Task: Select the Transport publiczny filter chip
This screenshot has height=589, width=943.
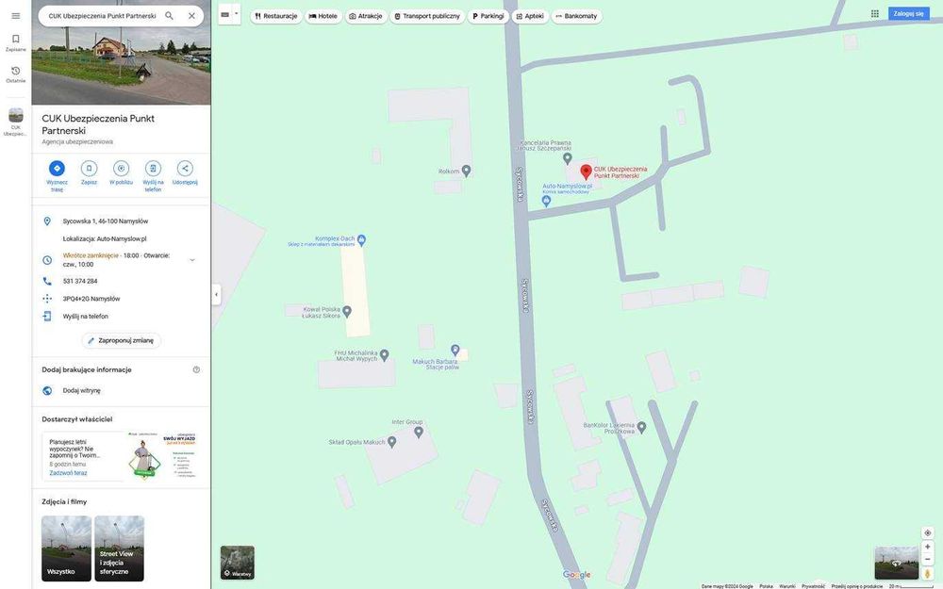Action: pos(427,16)
